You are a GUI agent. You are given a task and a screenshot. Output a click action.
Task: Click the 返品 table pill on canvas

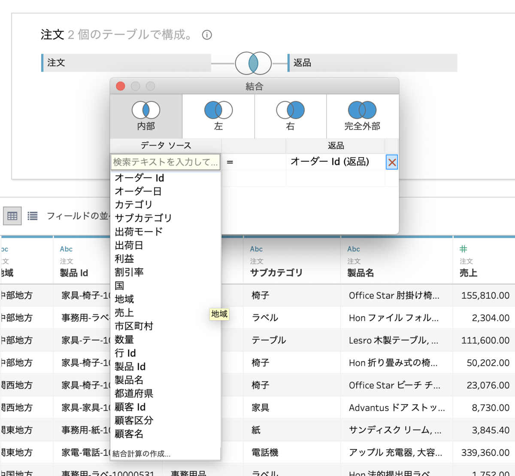[x=372, y=63]
